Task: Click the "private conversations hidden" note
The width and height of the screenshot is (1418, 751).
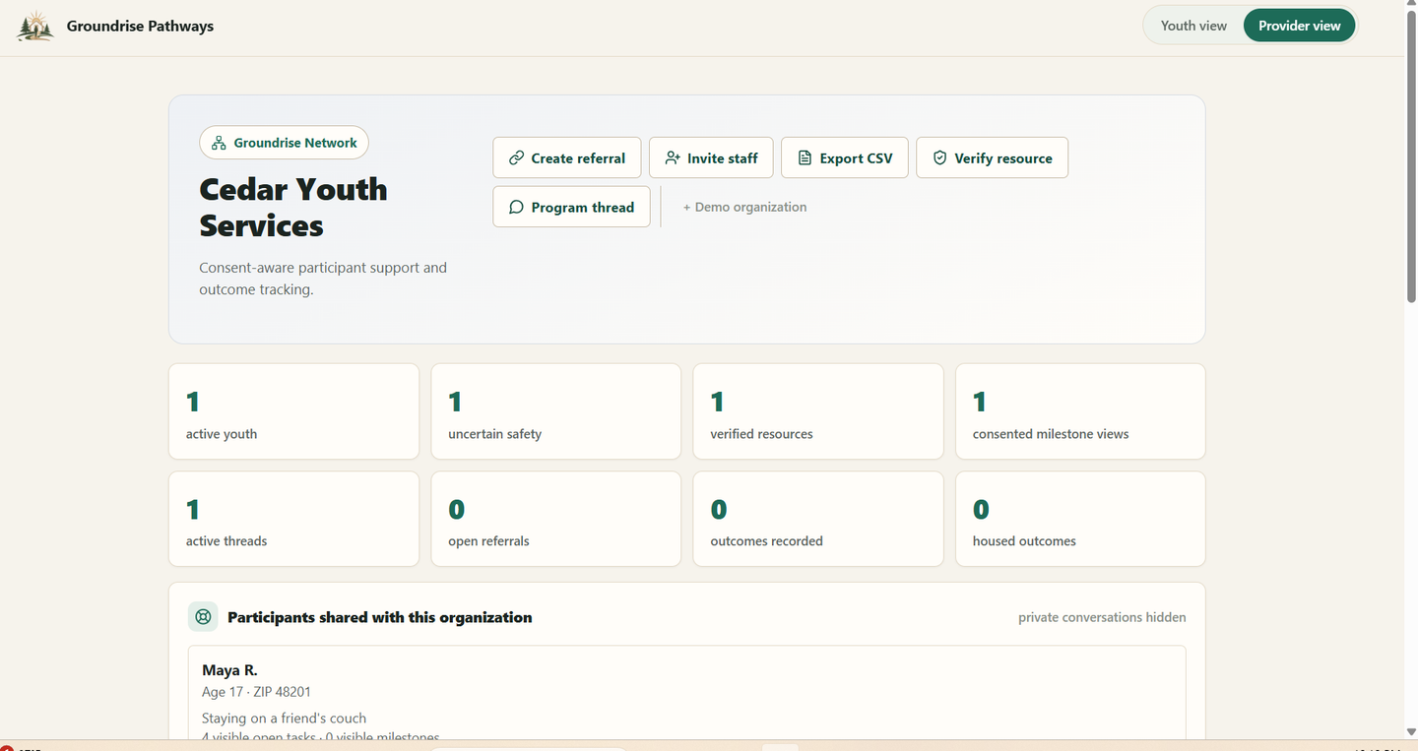Action: click(x=1102, y=617)
